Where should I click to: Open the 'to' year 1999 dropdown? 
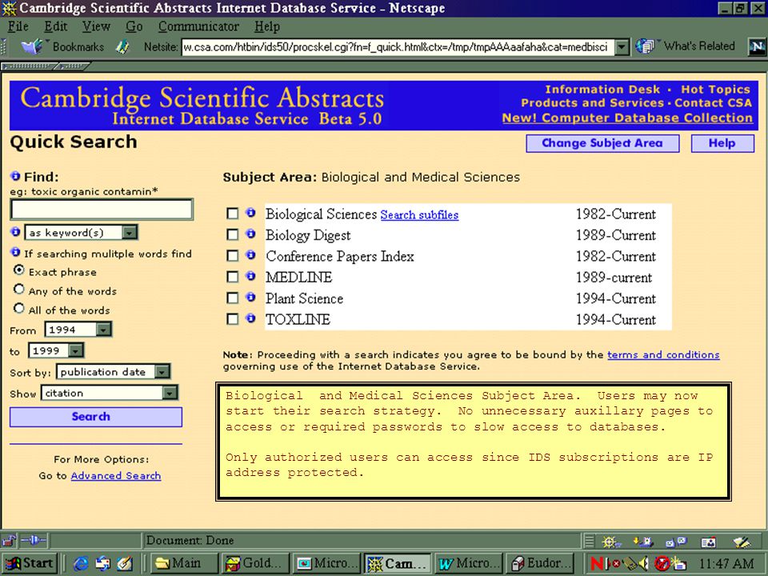click(56, 350)
